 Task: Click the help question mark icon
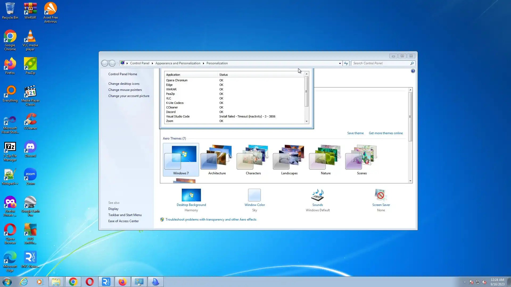tap(413, 71)
